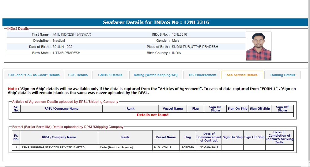Open the CDC and CoC as Cook Details tab

point(34,75)
